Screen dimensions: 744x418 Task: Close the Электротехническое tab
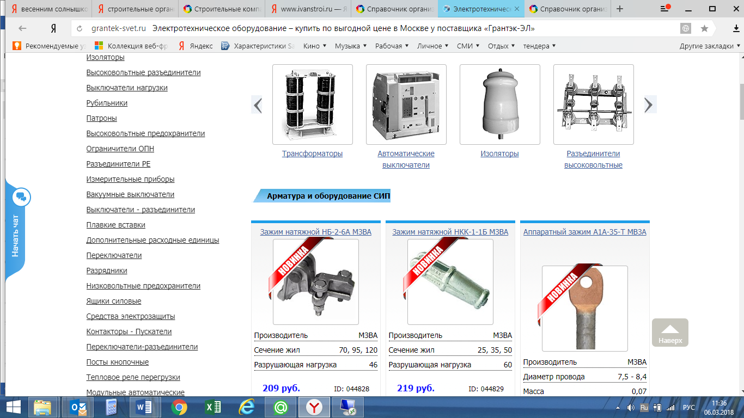517,9
